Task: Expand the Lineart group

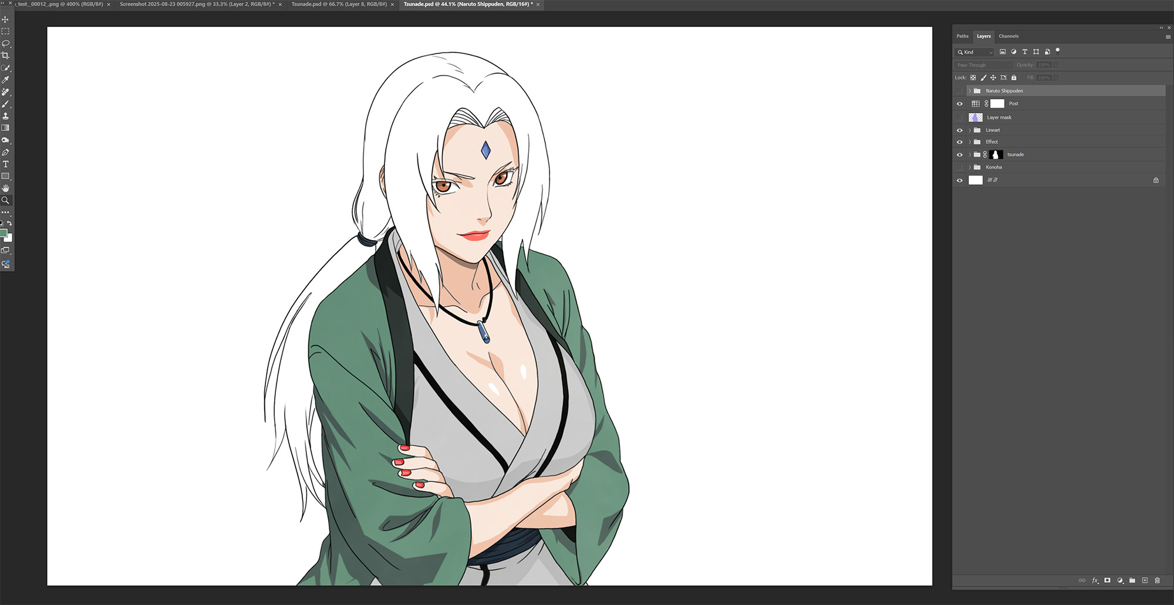Action: click(x=970, y=130)
